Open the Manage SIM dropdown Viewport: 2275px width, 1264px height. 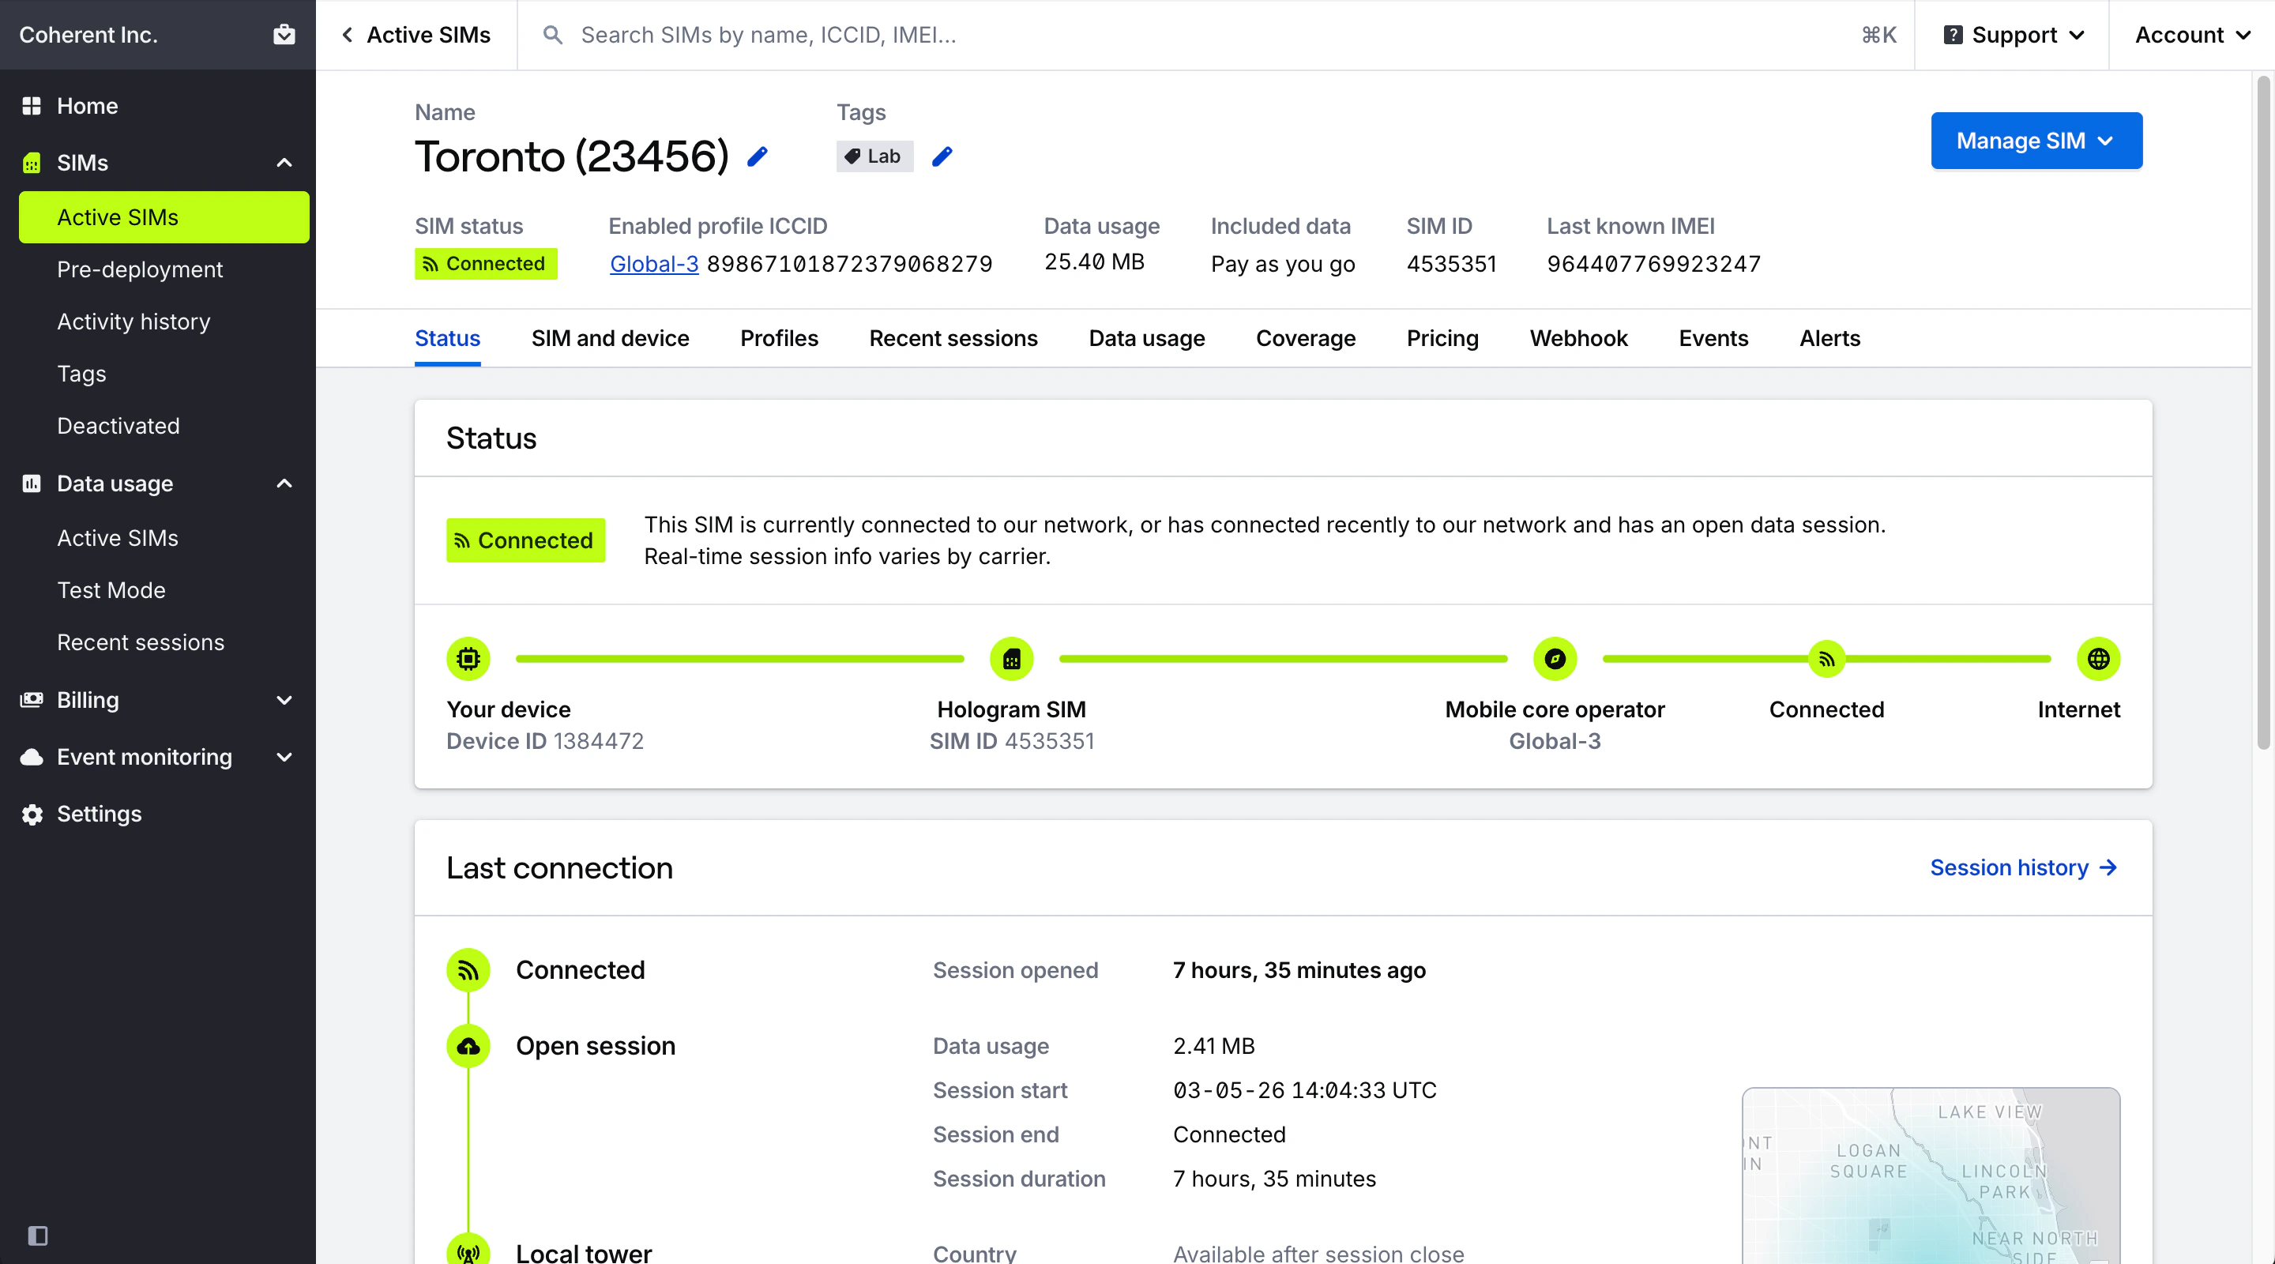click(x=2036, y=141)
